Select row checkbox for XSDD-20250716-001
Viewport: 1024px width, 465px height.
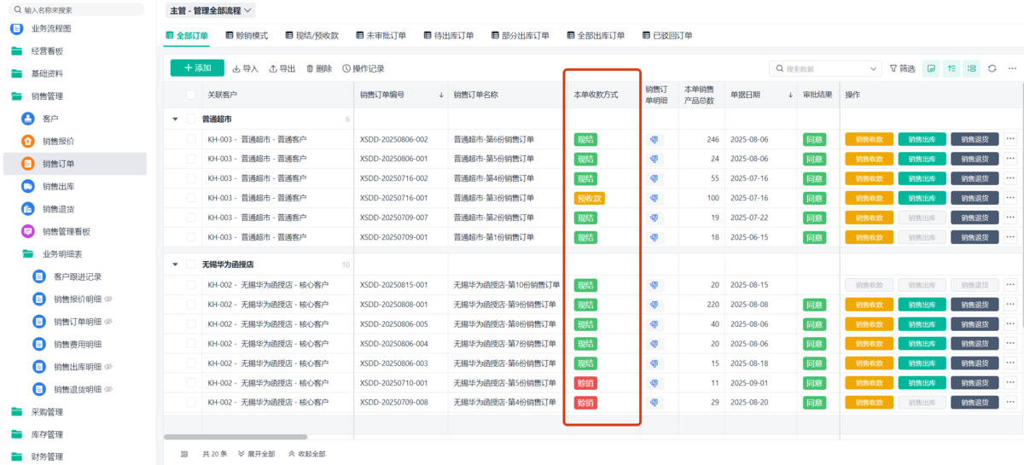[x=191, y=198]
